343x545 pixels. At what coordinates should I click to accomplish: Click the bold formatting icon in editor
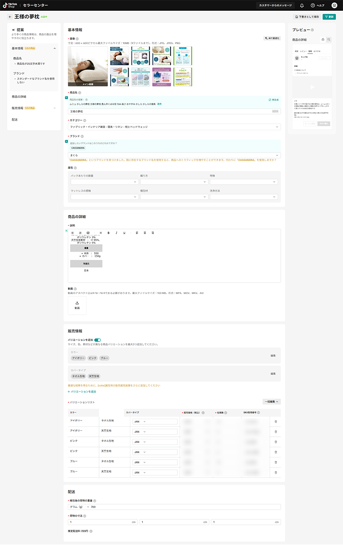108,233
